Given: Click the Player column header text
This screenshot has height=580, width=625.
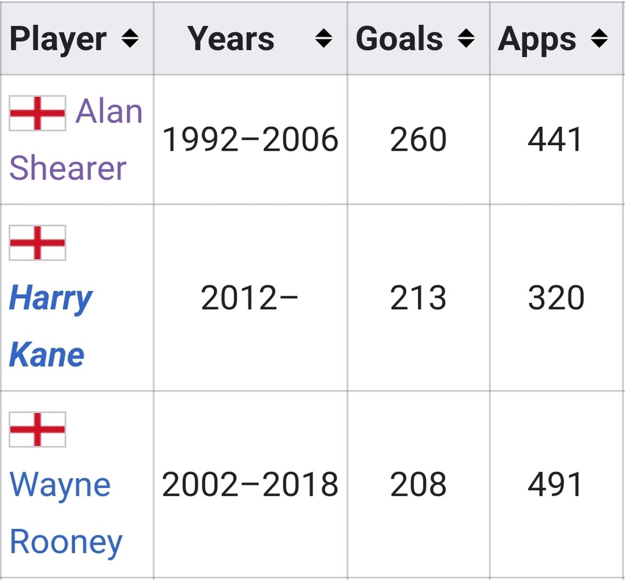Looking at the screenshot, I should click(58, 39).
